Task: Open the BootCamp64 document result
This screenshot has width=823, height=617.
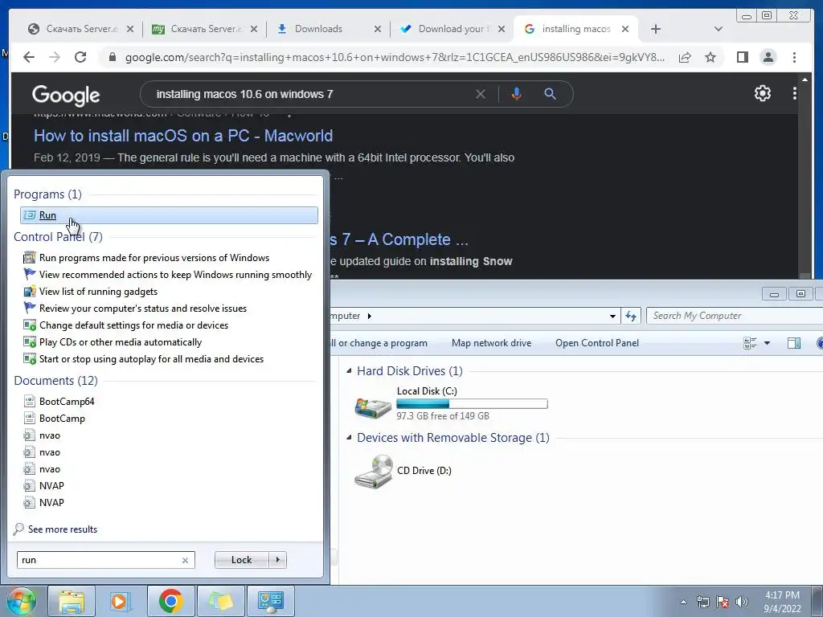Action: (x=67, y=402)
